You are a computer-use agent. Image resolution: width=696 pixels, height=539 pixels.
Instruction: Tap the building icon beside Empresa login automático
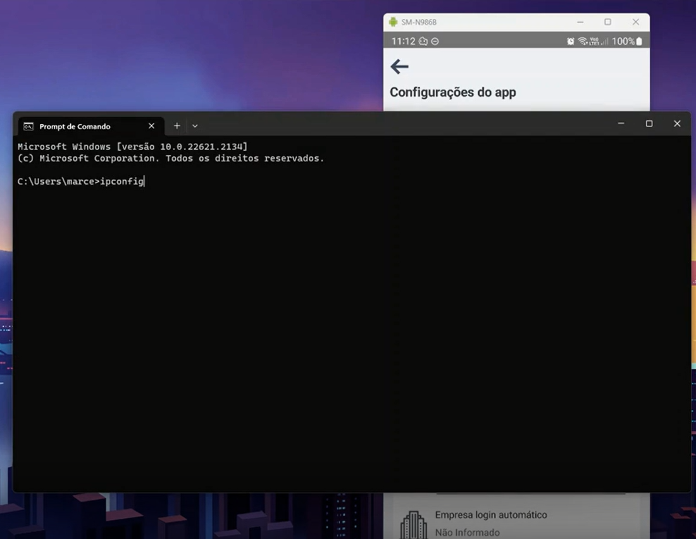click(x=413, y=525)
